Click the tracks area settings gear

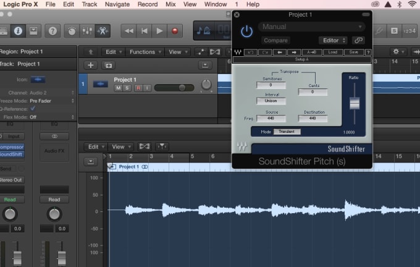click(398, 51)
